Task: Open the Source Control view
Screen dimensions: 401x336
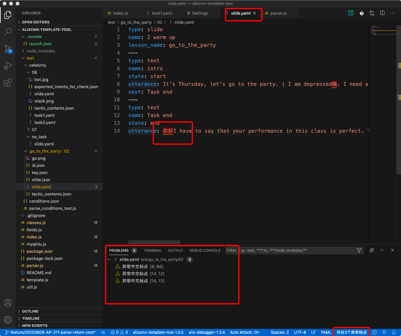Action: tap(8, 49)
